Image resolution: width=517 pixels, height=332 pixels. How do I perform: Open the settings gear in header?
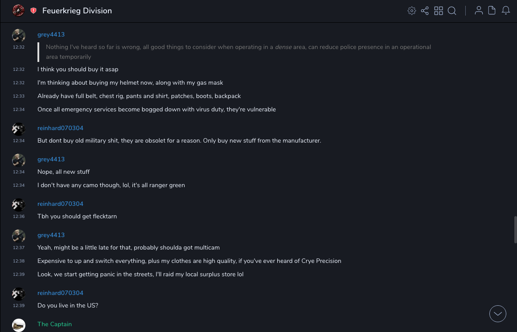pos(412,11)
